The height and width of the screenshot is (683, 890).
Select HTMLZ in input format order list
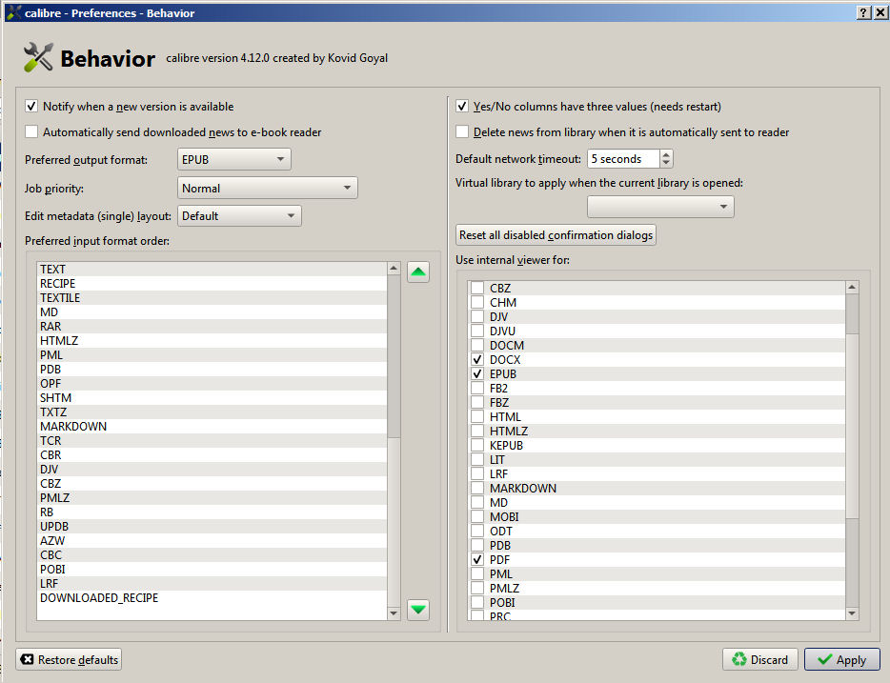pyautogui.click(x=212, y=340)
